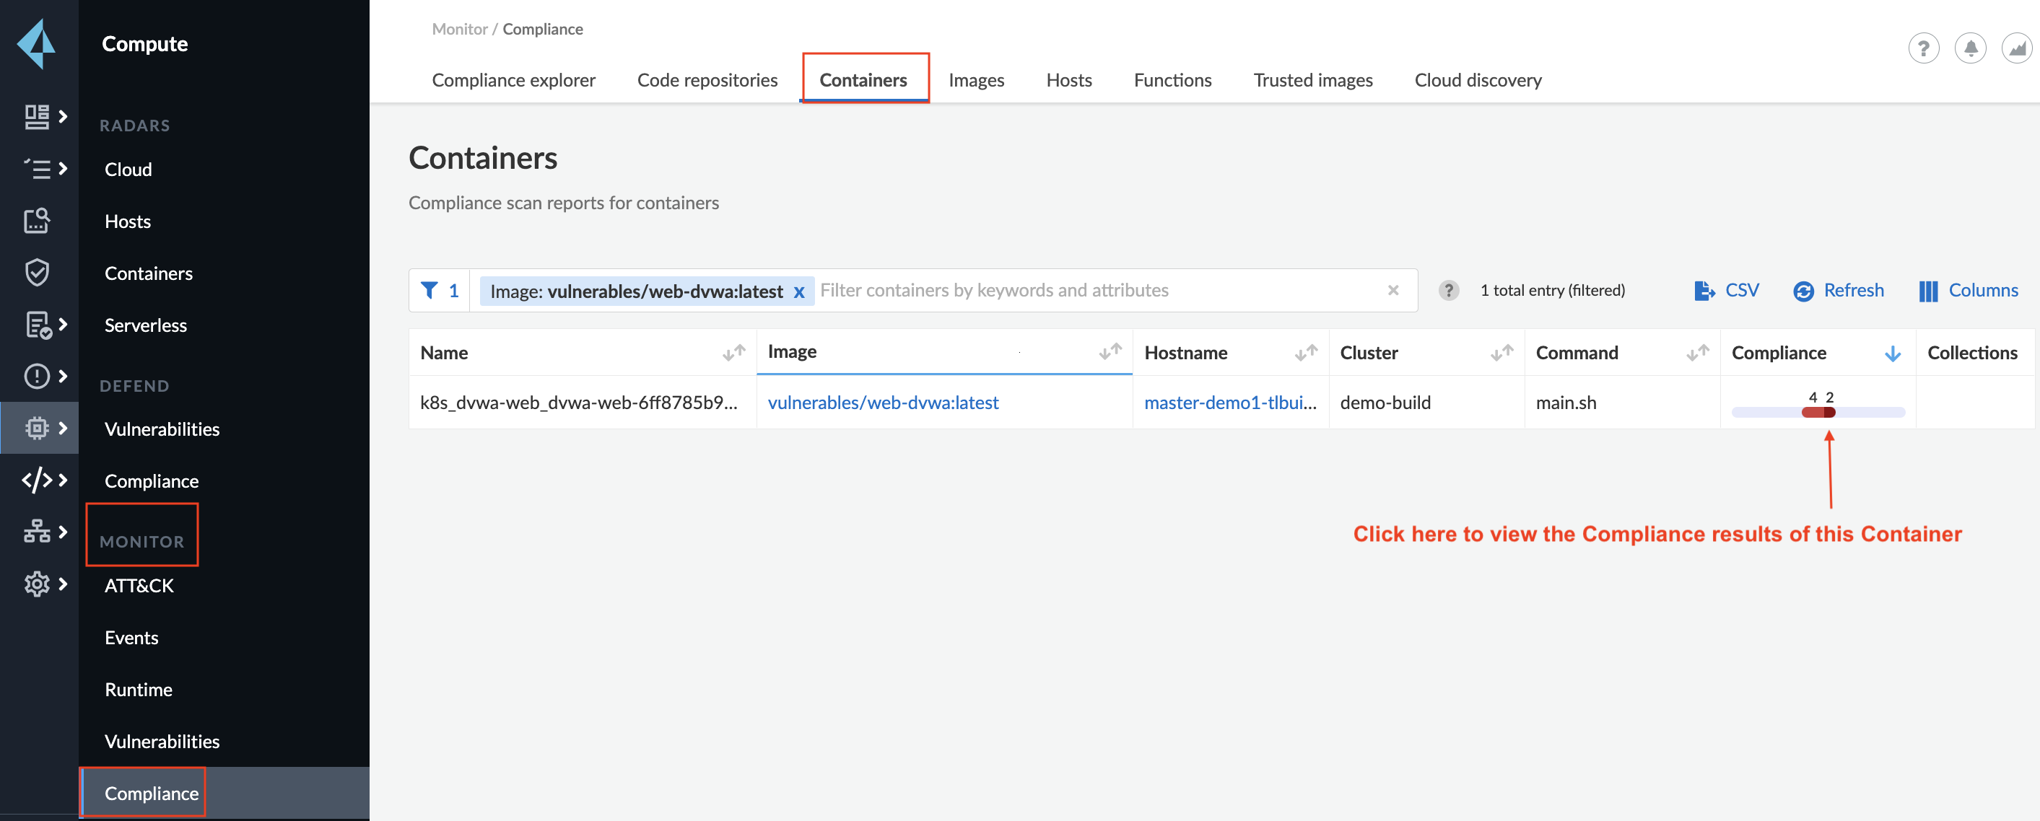Click the Refresh button
Image resolution: width=2040 pixels, height=821 pixels.
1838,291
